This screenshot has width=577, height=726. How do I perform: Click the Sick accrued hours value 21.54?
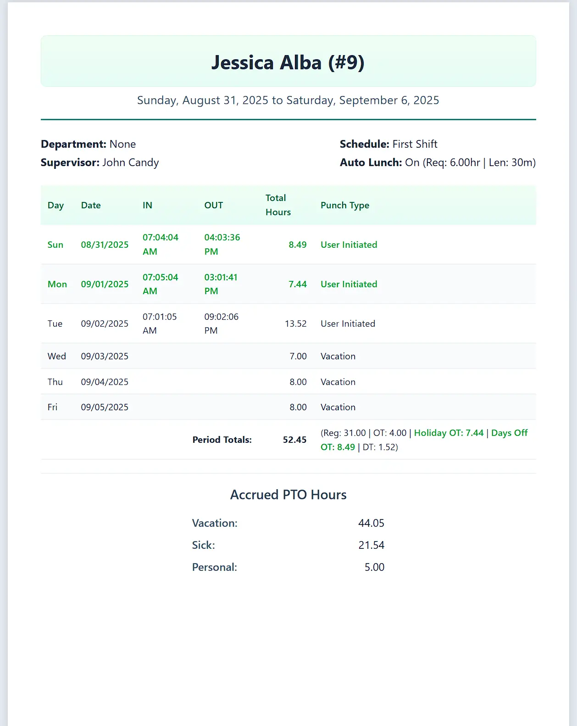click(371, 545)
